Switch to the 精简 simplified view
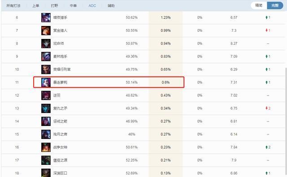This screenshot has width=287, height=177. tap(259, 5)
